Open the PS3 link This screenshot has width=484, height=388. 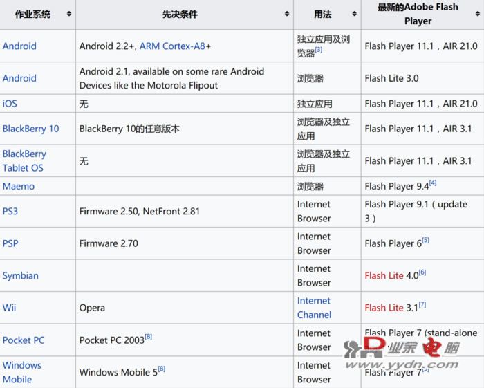(10, 211)
